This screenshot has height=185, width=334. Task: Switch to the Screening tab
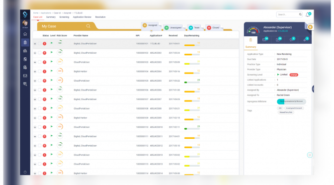[64, 17]
